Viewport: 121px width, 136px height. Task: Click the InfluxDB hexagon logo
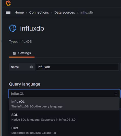tap(13, 28)
